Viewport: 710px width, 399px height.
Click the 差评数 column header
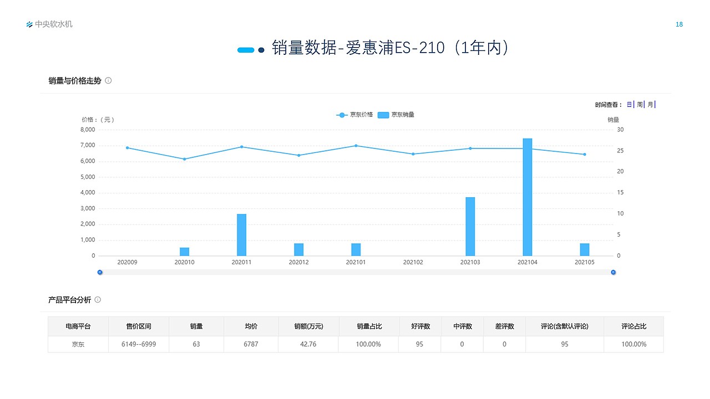505,326
